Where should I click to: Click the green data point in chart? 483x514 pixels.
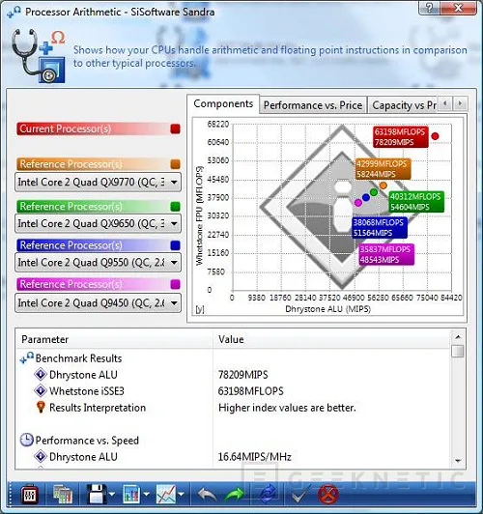[x=374, y=192]
